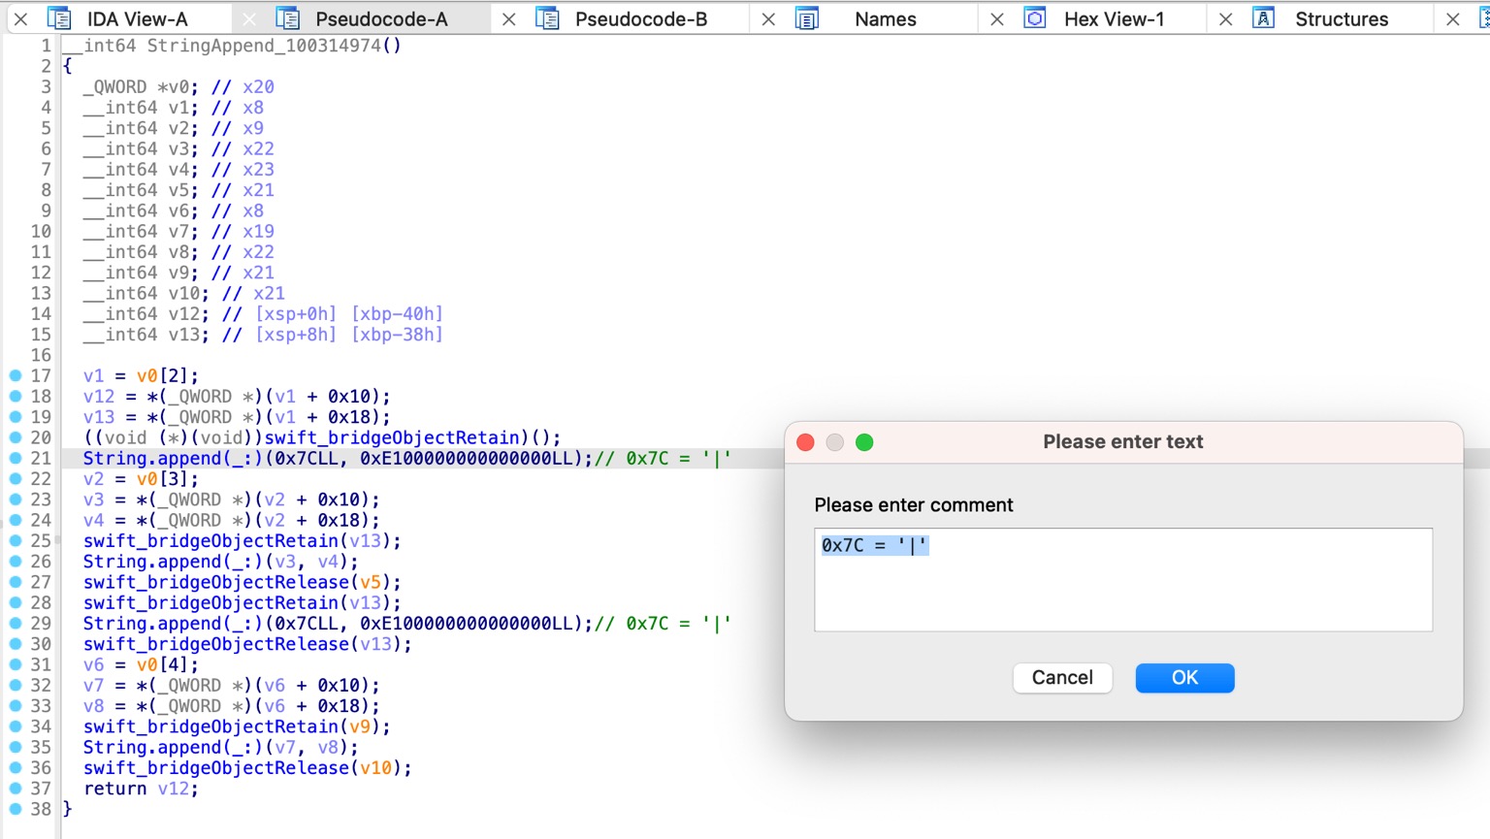This screenshot has width=1490, height=839.
Task: Click v6 = v0[4] on line 31
Action: tap(141, 664)
